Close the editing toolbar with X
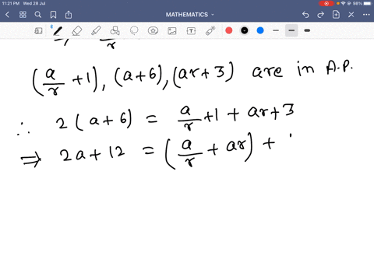The height and width of the screenshot is (280, 374). [x=351, y=15]
